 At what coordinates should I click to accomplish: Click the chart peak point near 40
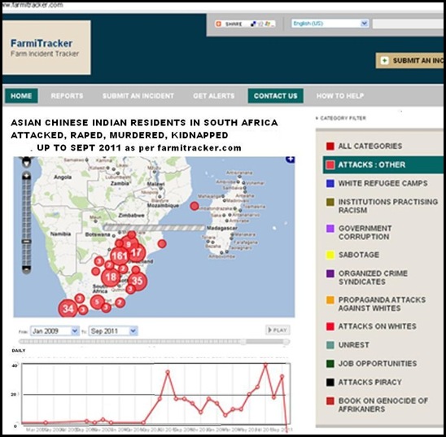coord(265,365)
